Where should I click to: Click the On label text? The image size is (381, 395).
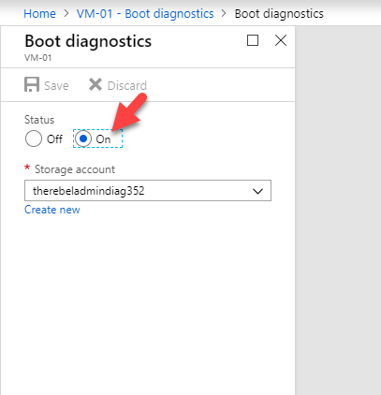pos(103,139)
